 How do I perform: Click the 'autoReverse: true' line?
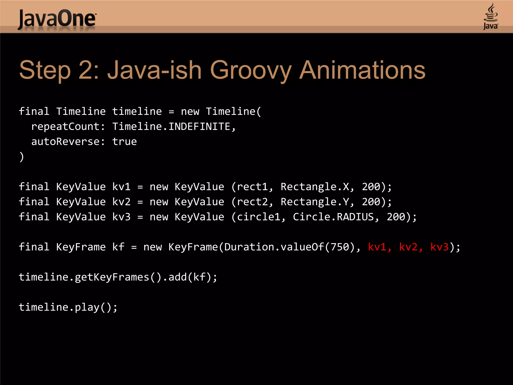tap(84, 142)
